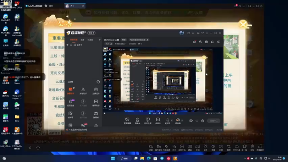Show hidden icons in the system tray
Image resolution: width=288 pixels, height=162 pixels.
244,158
